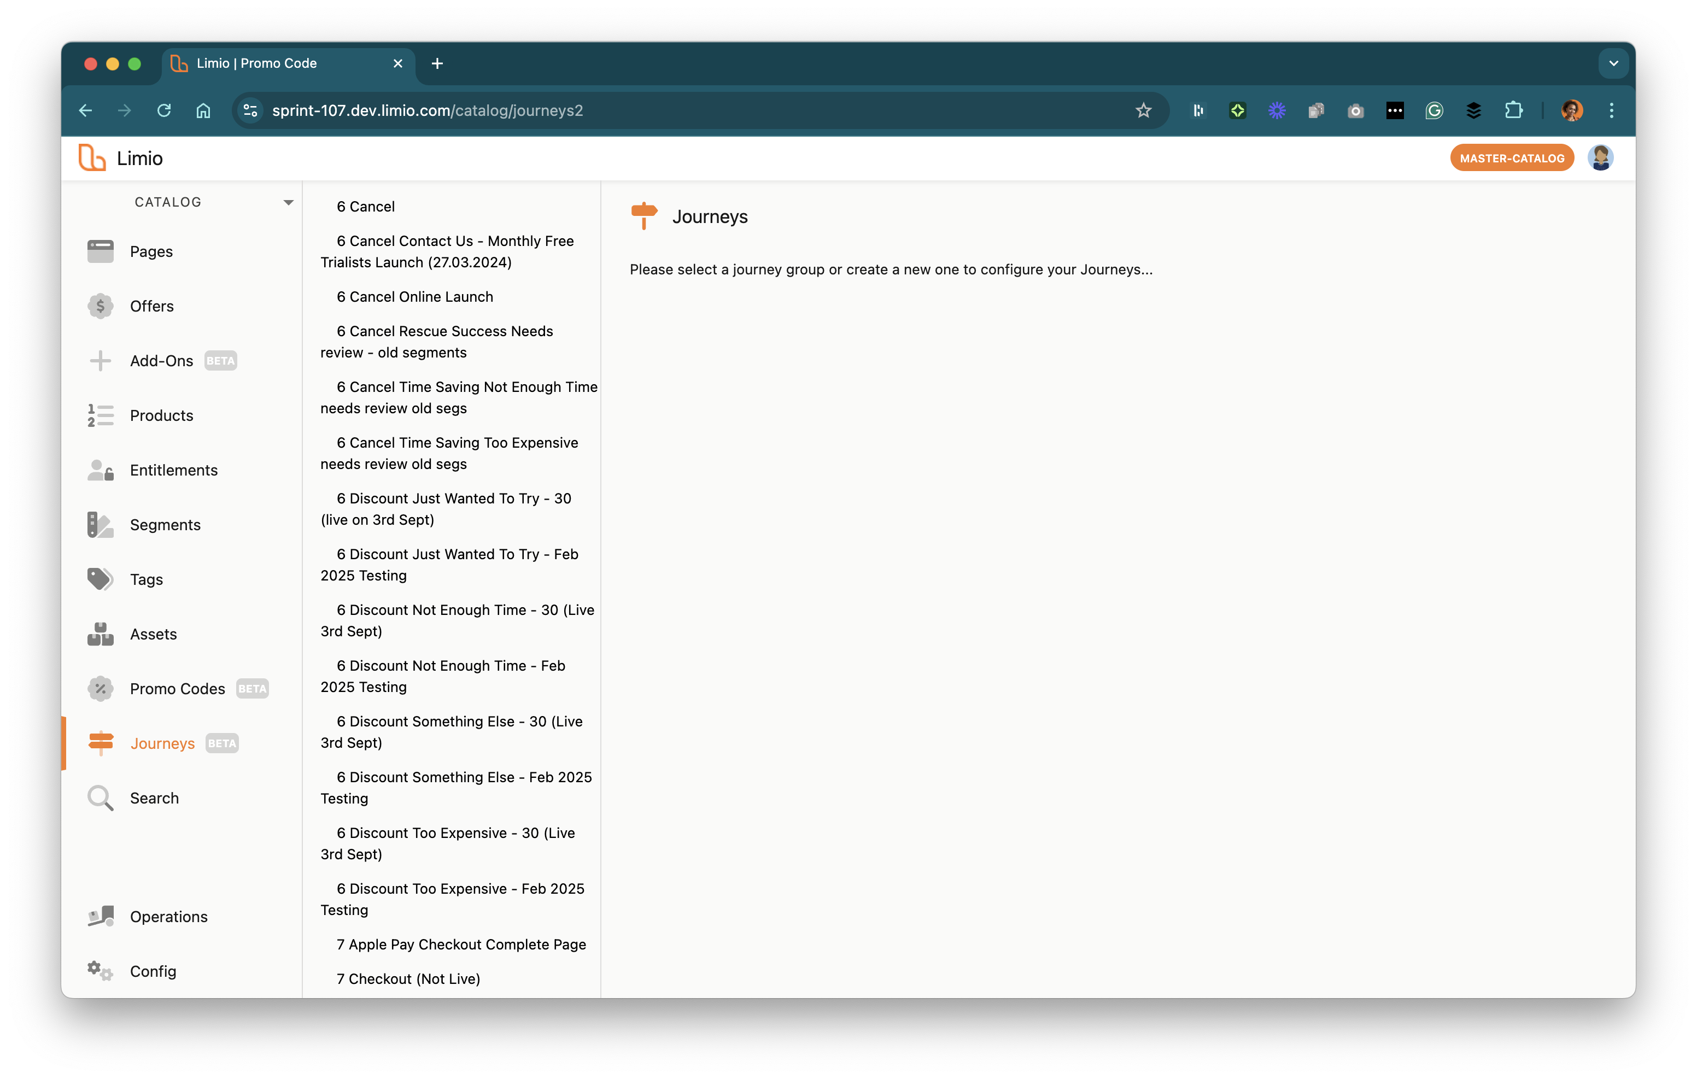Click the Segments icon in sidebar
The image size is (1697, 1079).
(x=100, y=524)
